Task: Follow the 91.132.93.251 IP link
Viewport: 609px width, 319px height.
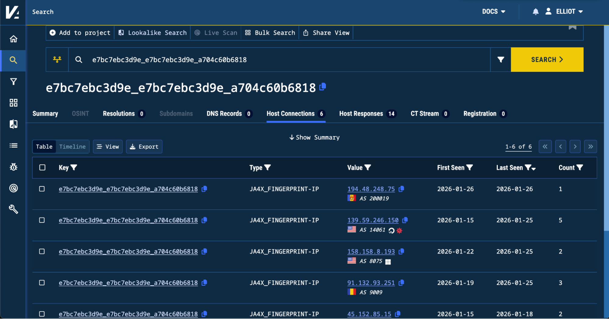Action: (370, 283)
